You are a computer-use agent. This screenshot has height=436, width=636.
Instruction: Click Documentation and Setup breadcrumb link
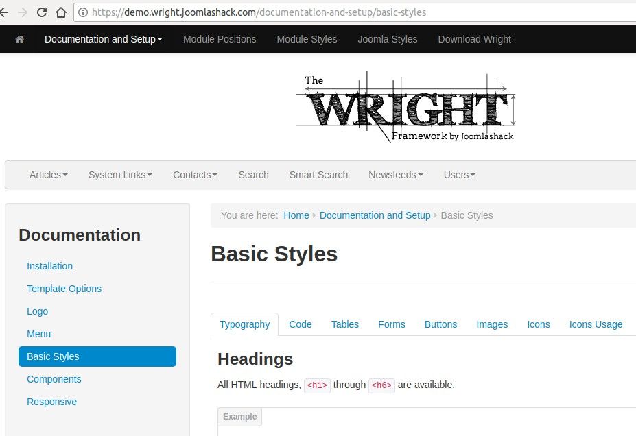click(x=375, y=215)
